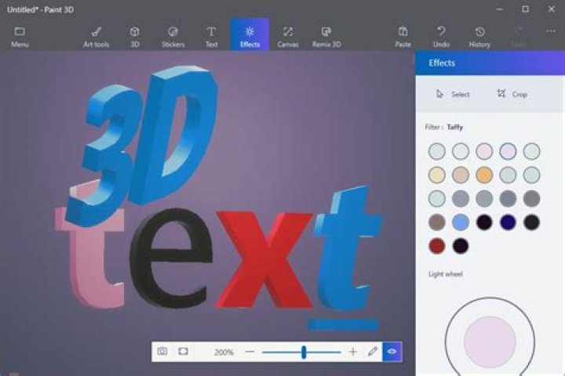Open the Canvas settings

pos(288,36)
